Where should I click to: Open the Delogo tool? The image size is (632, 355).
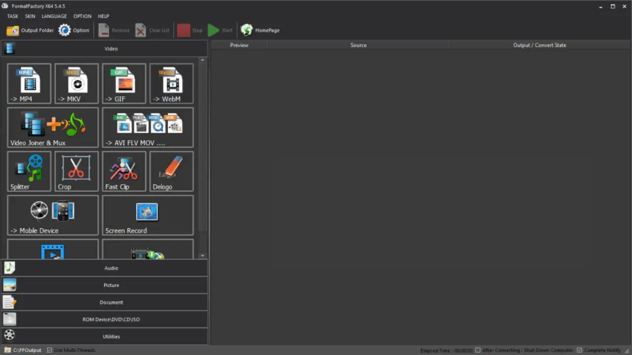tap(171, 171)
